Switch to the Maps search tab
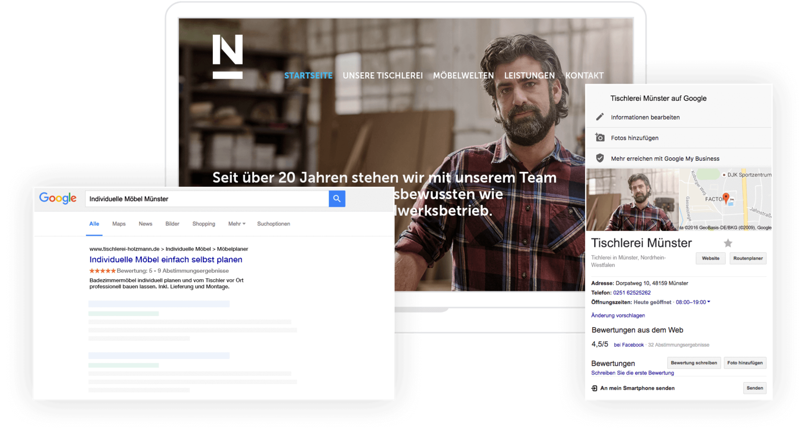 119,224
